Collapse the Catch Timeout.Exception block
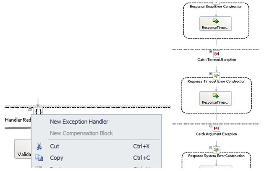 210,51
